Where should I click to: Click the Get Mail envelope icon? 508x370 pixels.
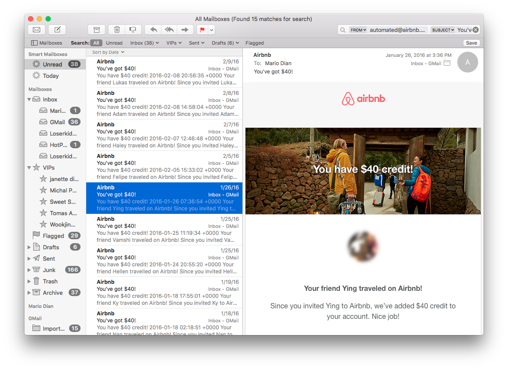[37, 30]
